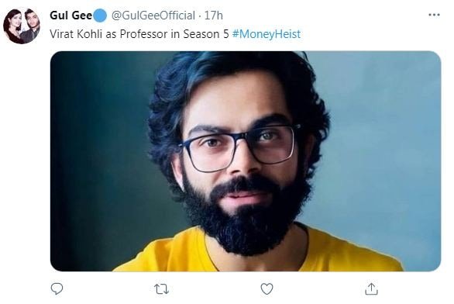454x304 pixels.
Task: Open the @GulGeeOfficial handle
Action: point(153,16)
